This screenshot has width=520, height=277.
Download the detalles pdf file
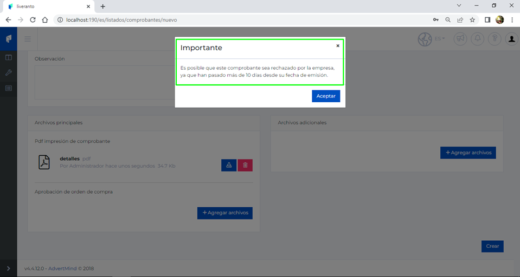(x=229, y=166)
